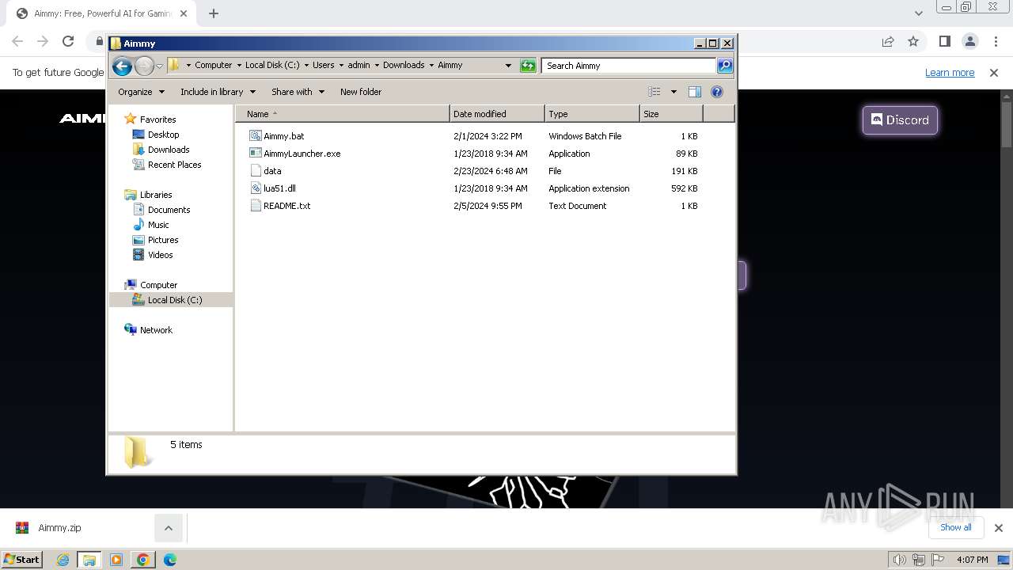
Task: Open Desktop in navigation pane
Action: (x=163, y=135)
